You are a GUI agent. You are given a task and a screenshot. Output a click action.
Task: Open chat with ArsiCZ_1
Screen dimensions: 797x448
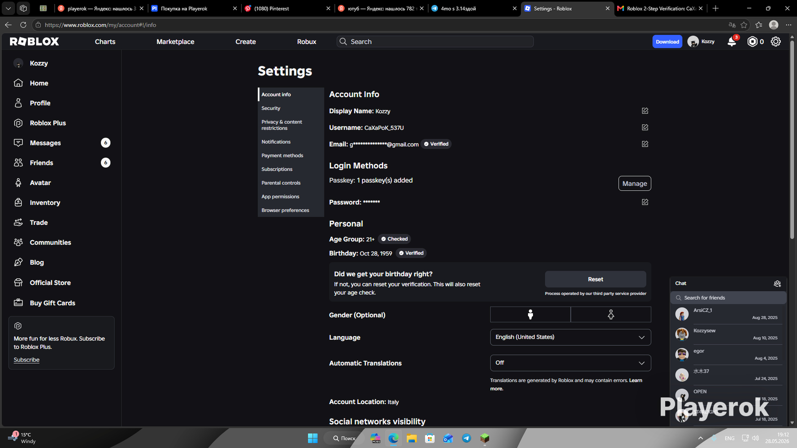728,314
